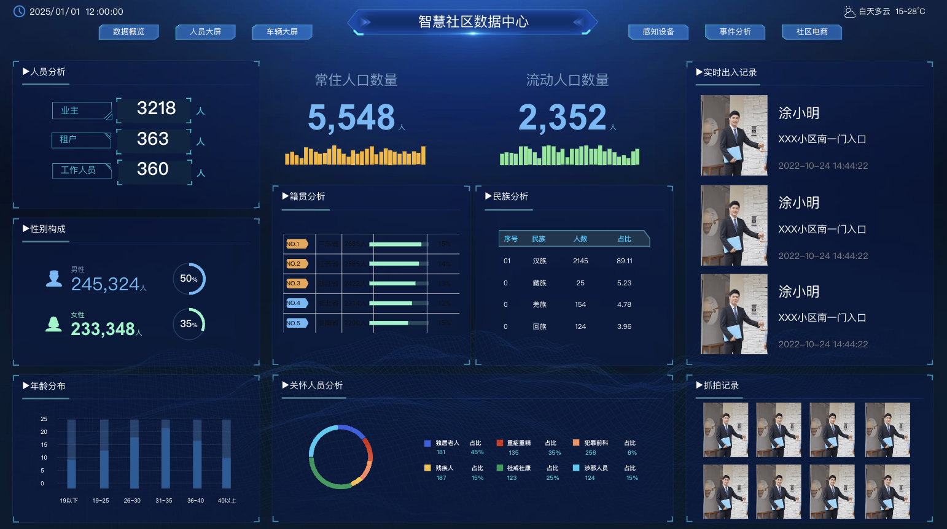Open the 数据概览 tab

coord(129,32)
